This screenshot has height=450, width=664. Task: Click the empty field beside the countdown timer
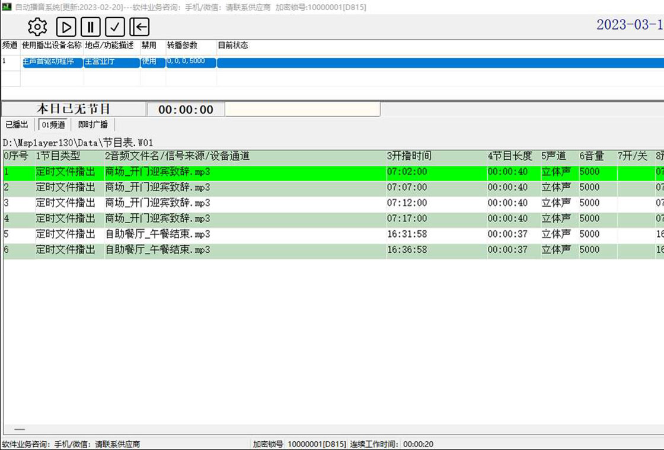click(x=302, y=110)
